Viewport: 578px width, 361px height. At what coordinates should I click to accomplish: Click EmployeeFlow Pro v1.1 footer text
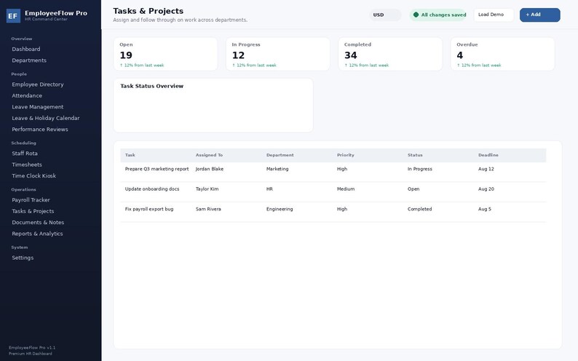coord(32,348)
